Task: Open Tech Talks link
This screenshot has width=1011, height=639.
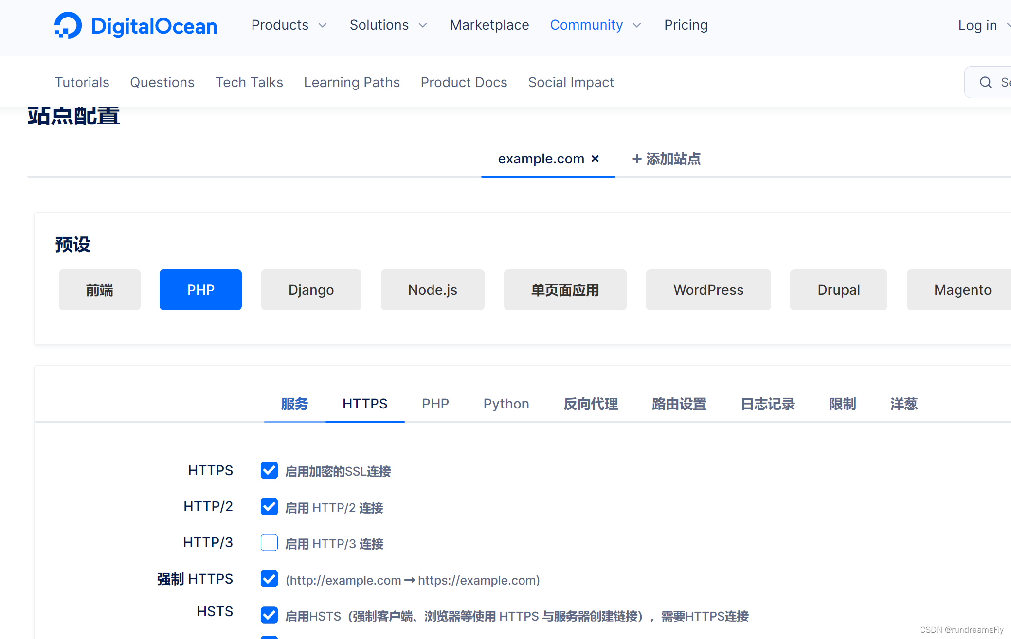Action: (249, 82)
